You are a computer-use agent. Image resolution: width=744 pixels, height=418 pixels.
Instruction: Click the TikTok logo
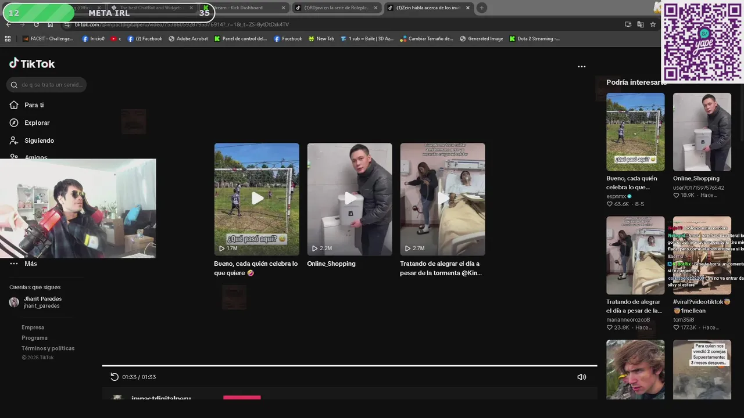click(x=32, y=63)
